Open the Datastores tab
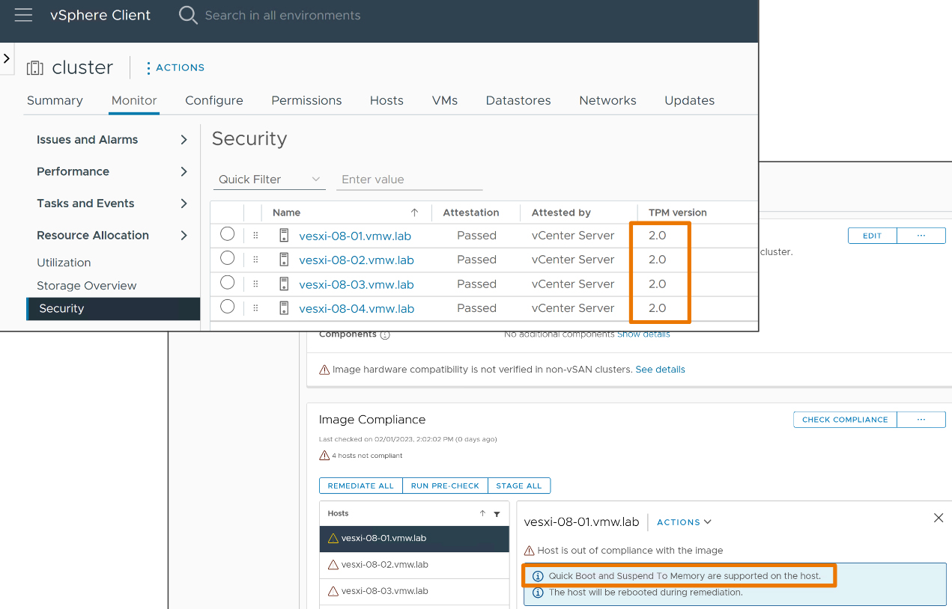This screenshot has width=952, height=609. pyautogui.click(x=518, y=100)
